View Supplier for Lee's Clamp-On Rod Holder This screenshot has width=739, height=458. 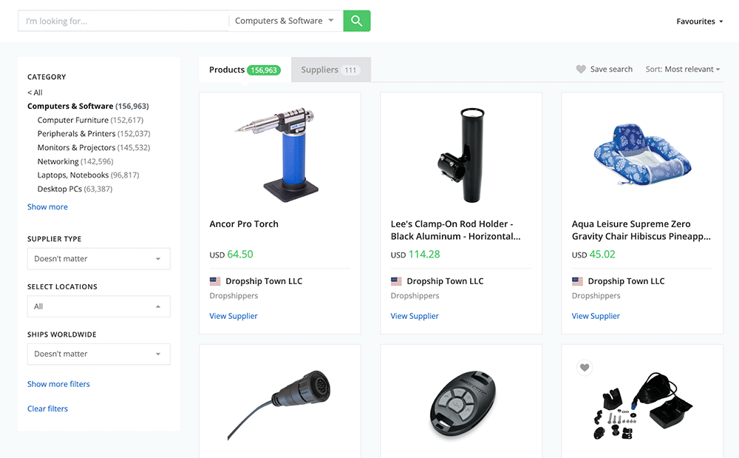pyautogui.click(x=415, y=316)
